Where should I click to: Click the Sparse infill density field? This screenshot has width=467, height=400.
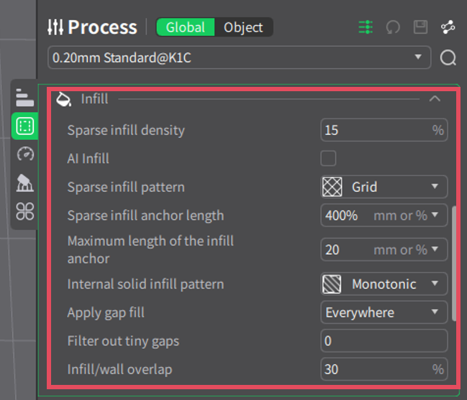point(374,130)
